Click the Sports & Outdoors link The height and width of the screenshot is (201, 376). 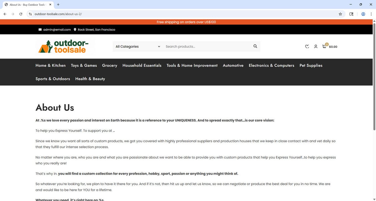pyautogui.click(x=52, y=79)
